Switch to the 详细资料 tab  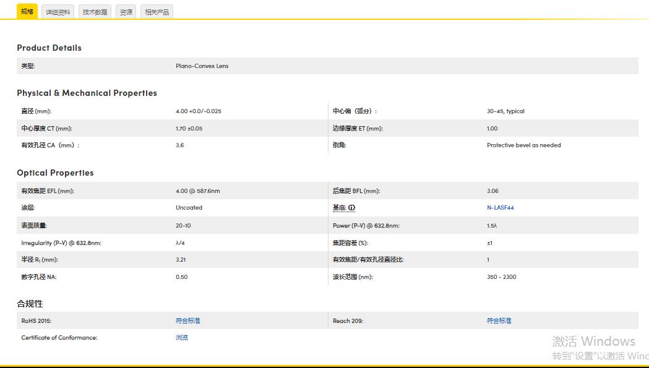(x=58, y=12)
